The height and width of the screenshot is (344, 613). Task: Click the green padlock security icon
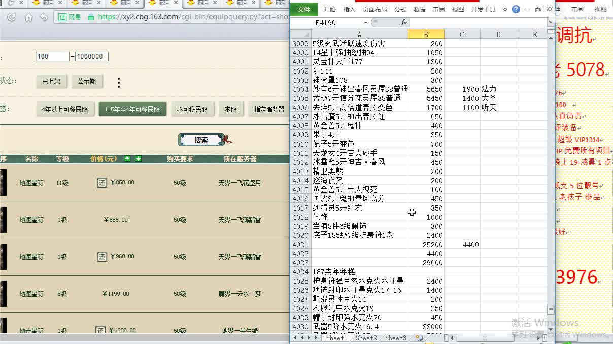[x=91, y=17]
